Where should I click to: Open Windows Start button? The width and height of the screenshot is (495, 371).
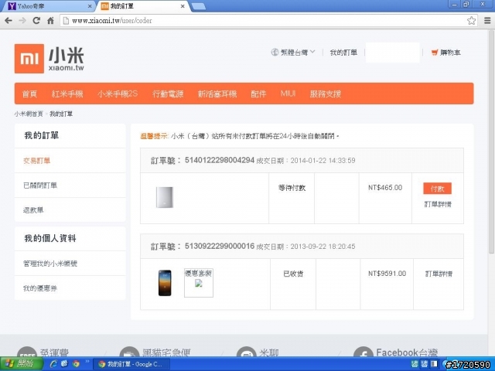coord(22,364)
